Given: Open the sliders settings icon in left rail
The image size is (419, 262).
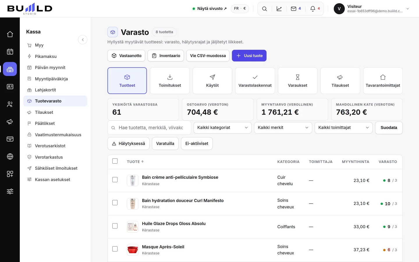Looking at the screenshot, I should coord(10,191).
